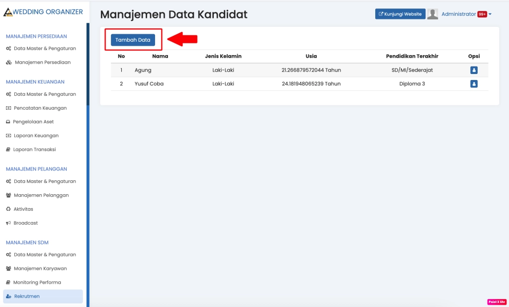Click the Tambah Data button
The height and width of the screenshot is (307, 509).
pos(133,40)
